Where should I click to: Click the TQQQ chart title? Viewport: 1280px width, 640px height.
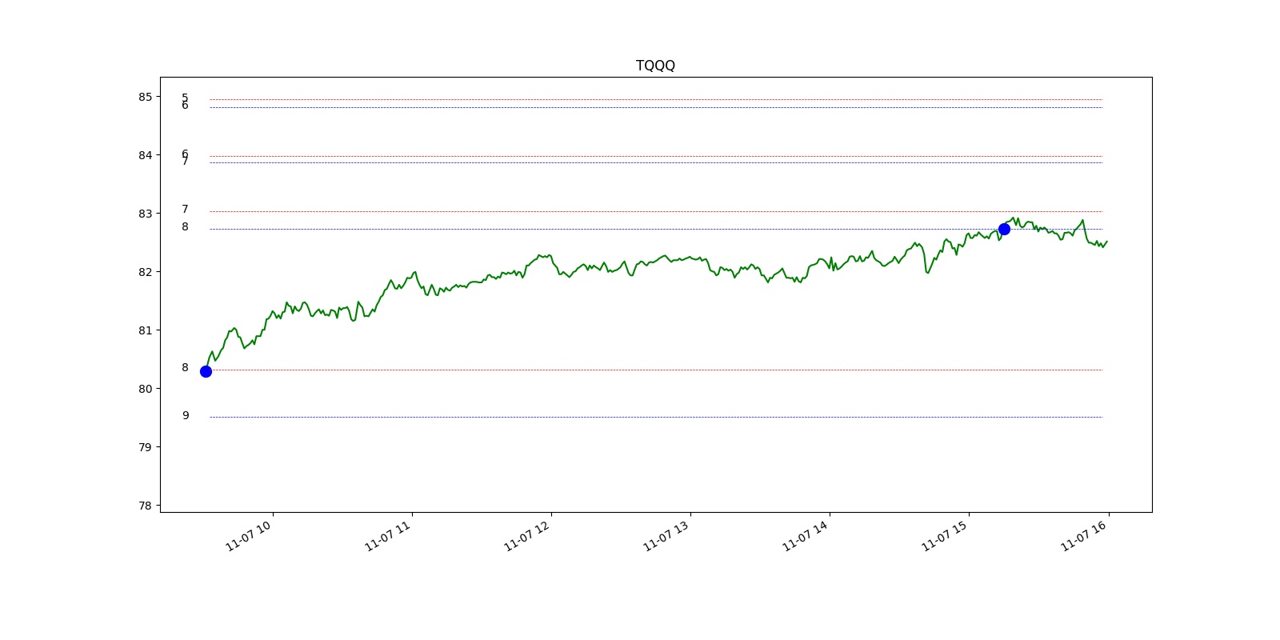(655, 66)
